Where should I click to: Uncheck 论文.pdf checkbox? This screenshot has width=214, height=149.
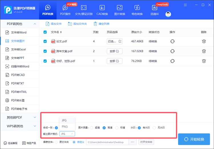(45, 41)
